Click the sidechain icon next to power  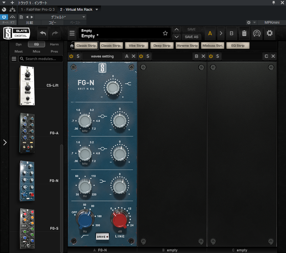pos(12,17)
